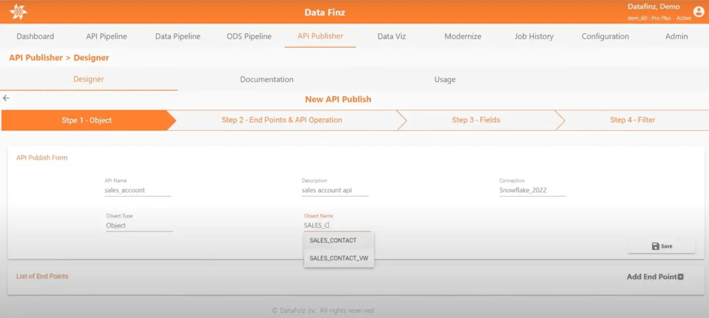The width and height of the screenshot is (709, 318).
Task: Click the List of End Points heading
Action: tap(42, 276)
